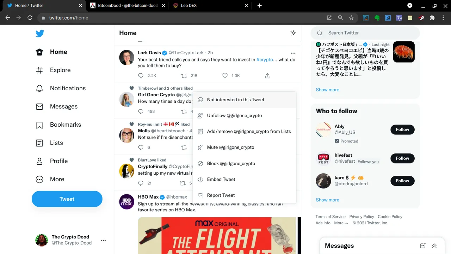The height and width of the screenshot is (254, 451).
Task: Open Terms of Service link
Action: point(330,217)
